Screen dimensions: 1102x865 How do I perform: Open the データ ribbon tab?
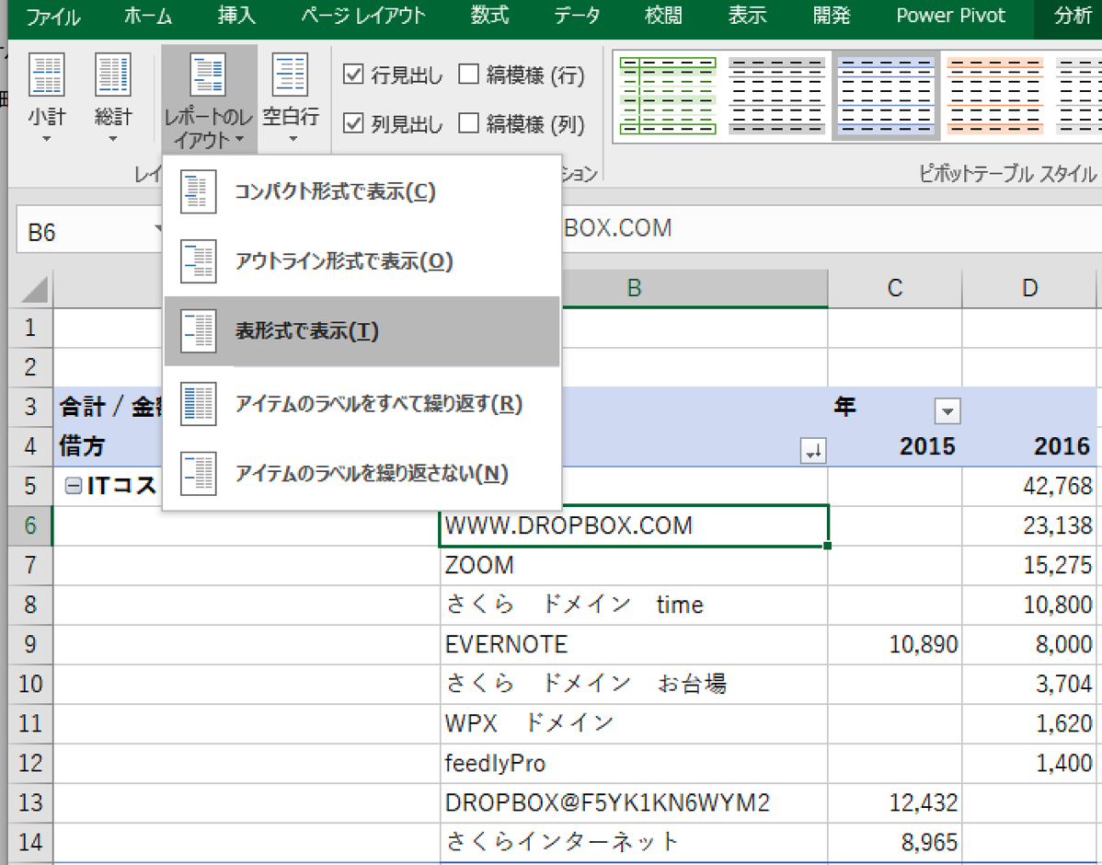pyautogui.click(x=577, y=17)
